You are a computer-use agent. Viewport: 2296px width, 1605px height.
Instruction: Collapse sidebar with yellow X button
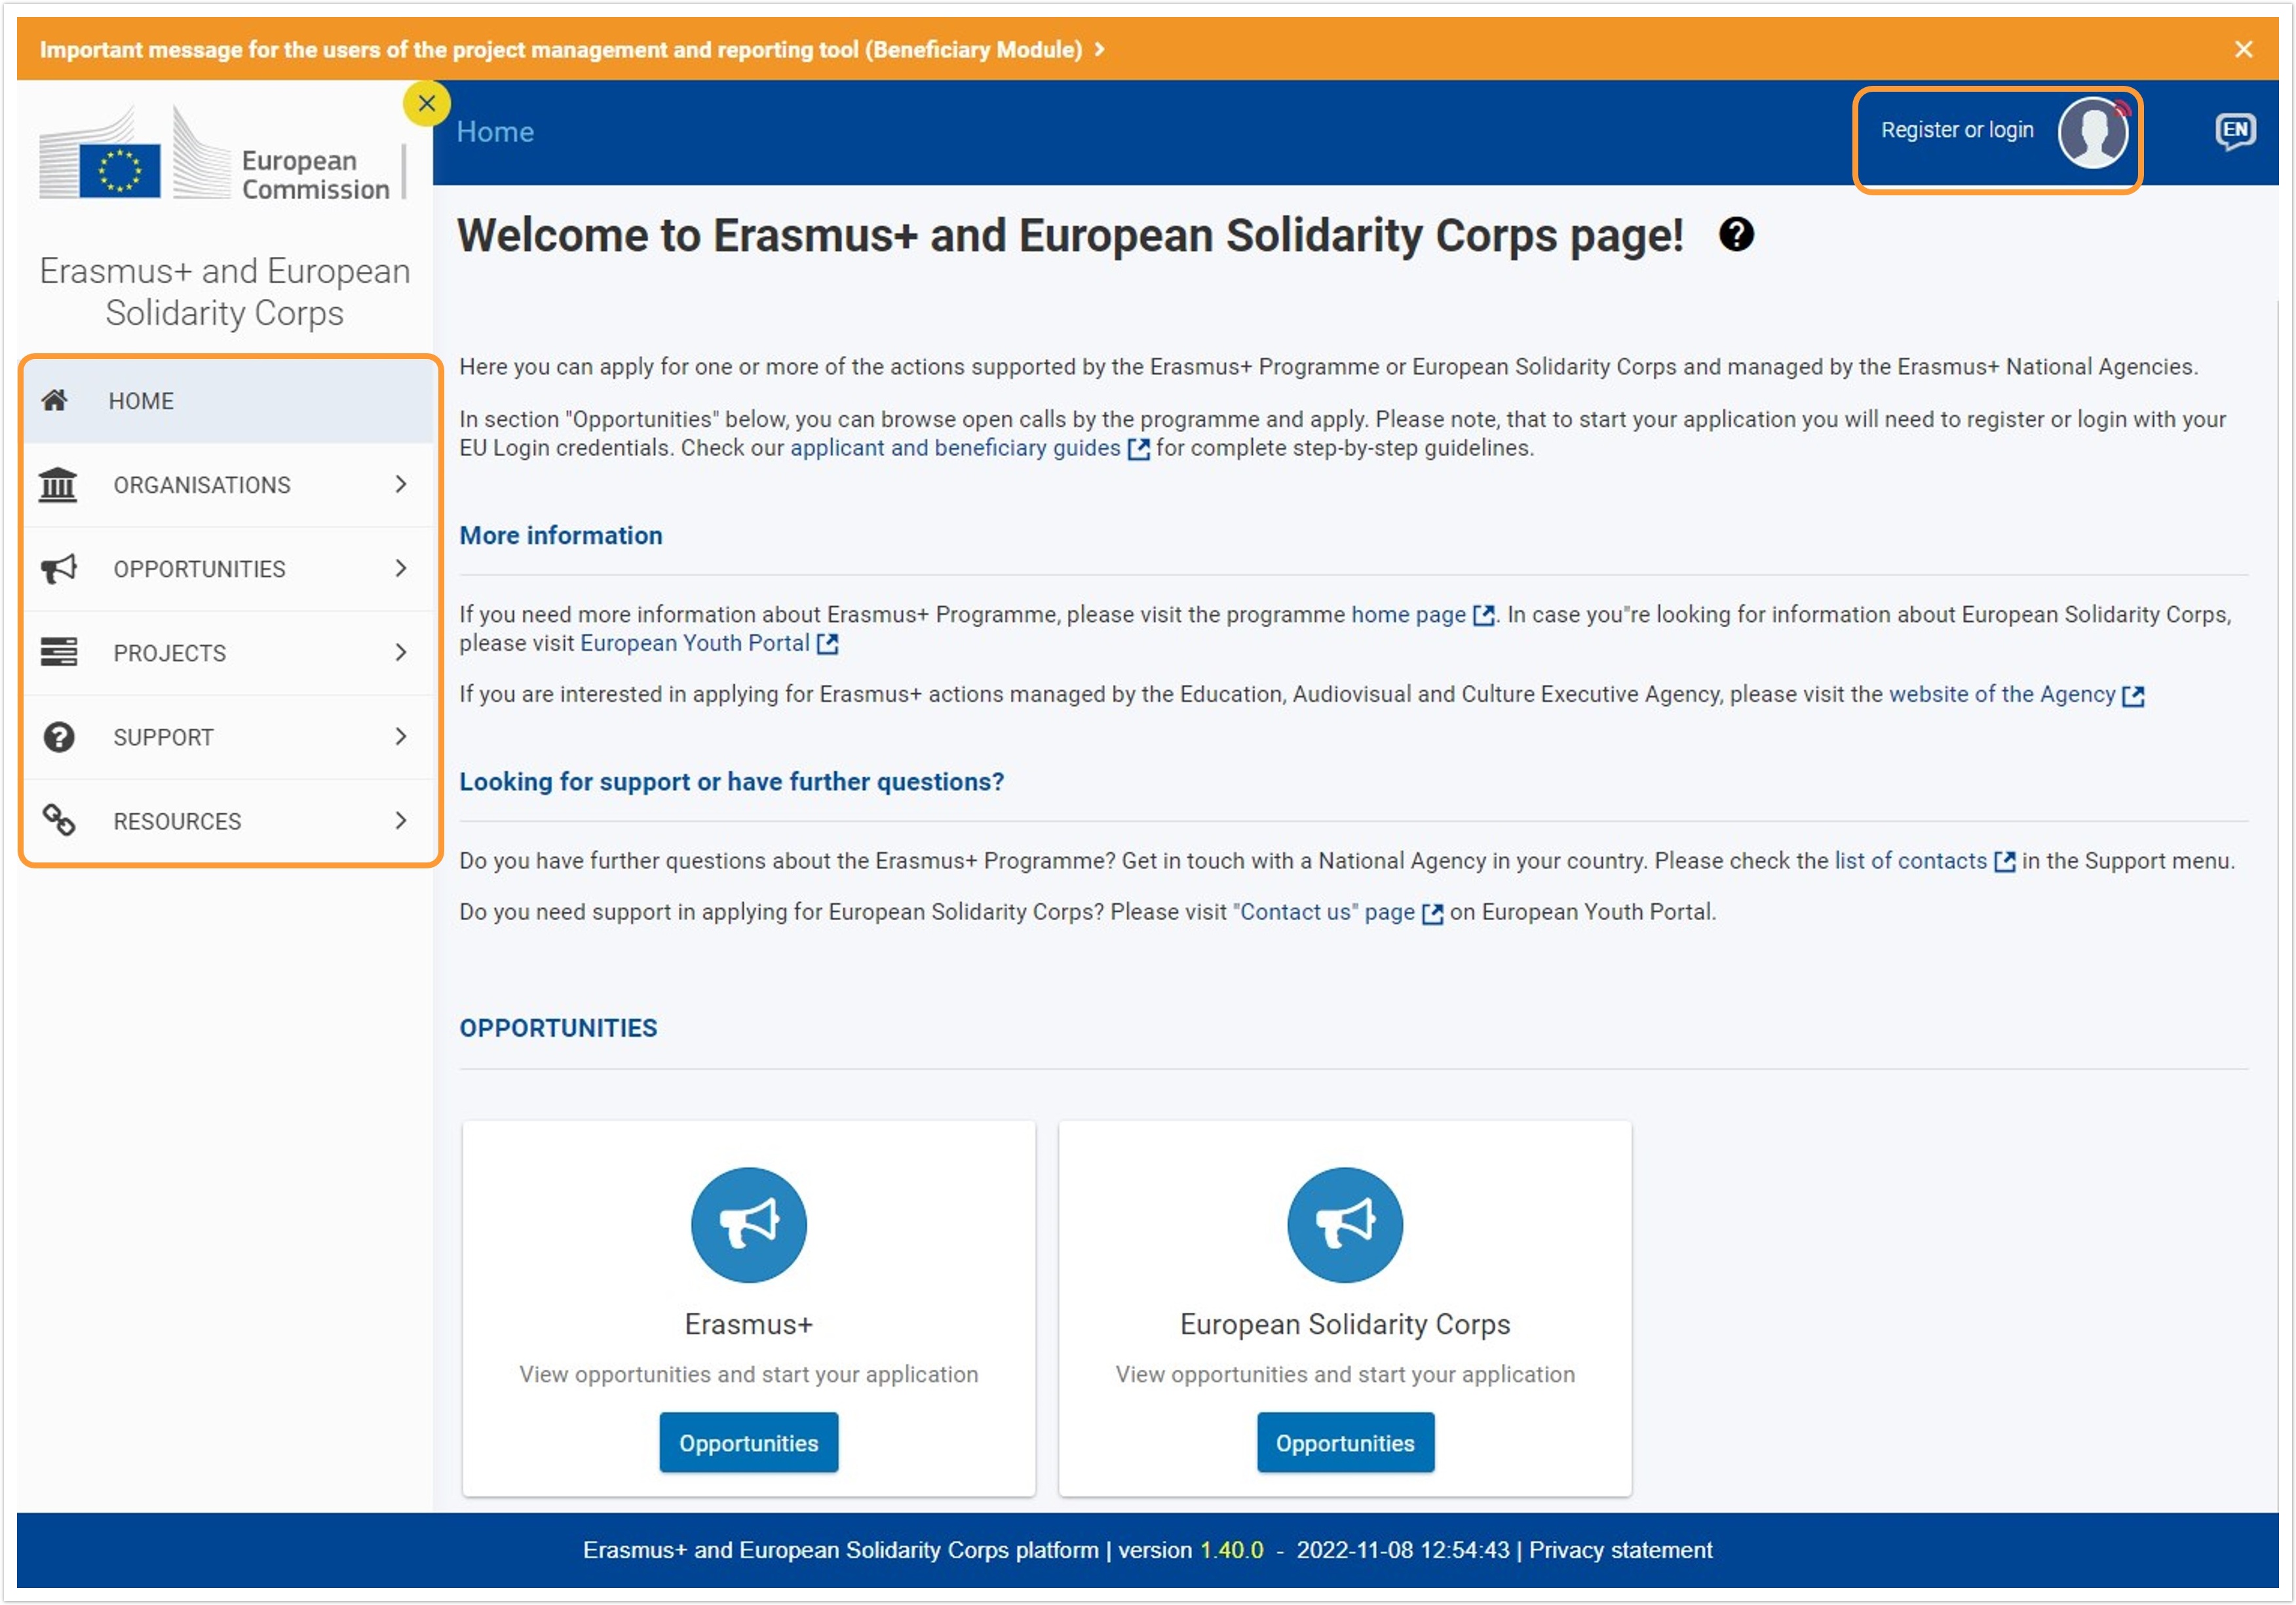coord(427,103)
